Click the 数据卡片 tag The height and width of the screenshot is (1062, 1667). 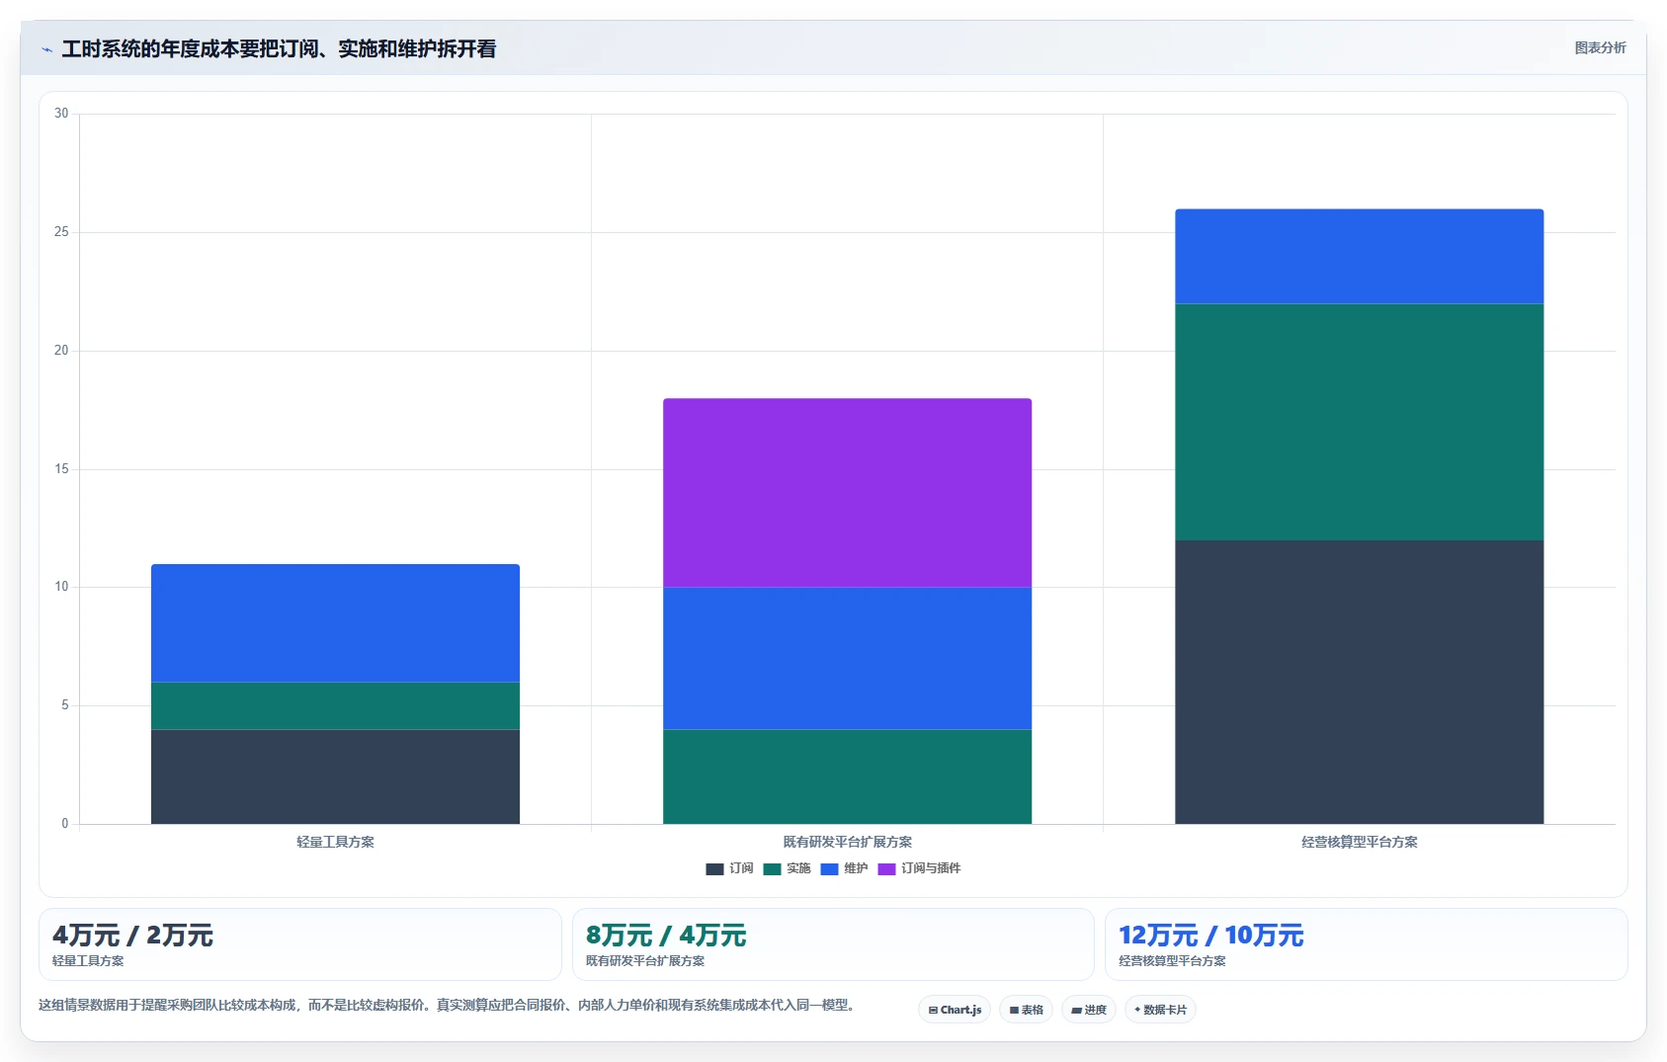click(x=1160, y=1010)
